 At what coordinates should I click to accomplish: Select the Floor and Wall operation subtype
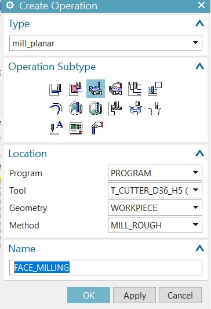pyautogui.click(x=56, y=89)
